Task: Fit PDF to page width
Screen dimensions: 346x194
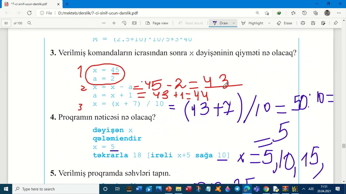Action: click(134, 23)
